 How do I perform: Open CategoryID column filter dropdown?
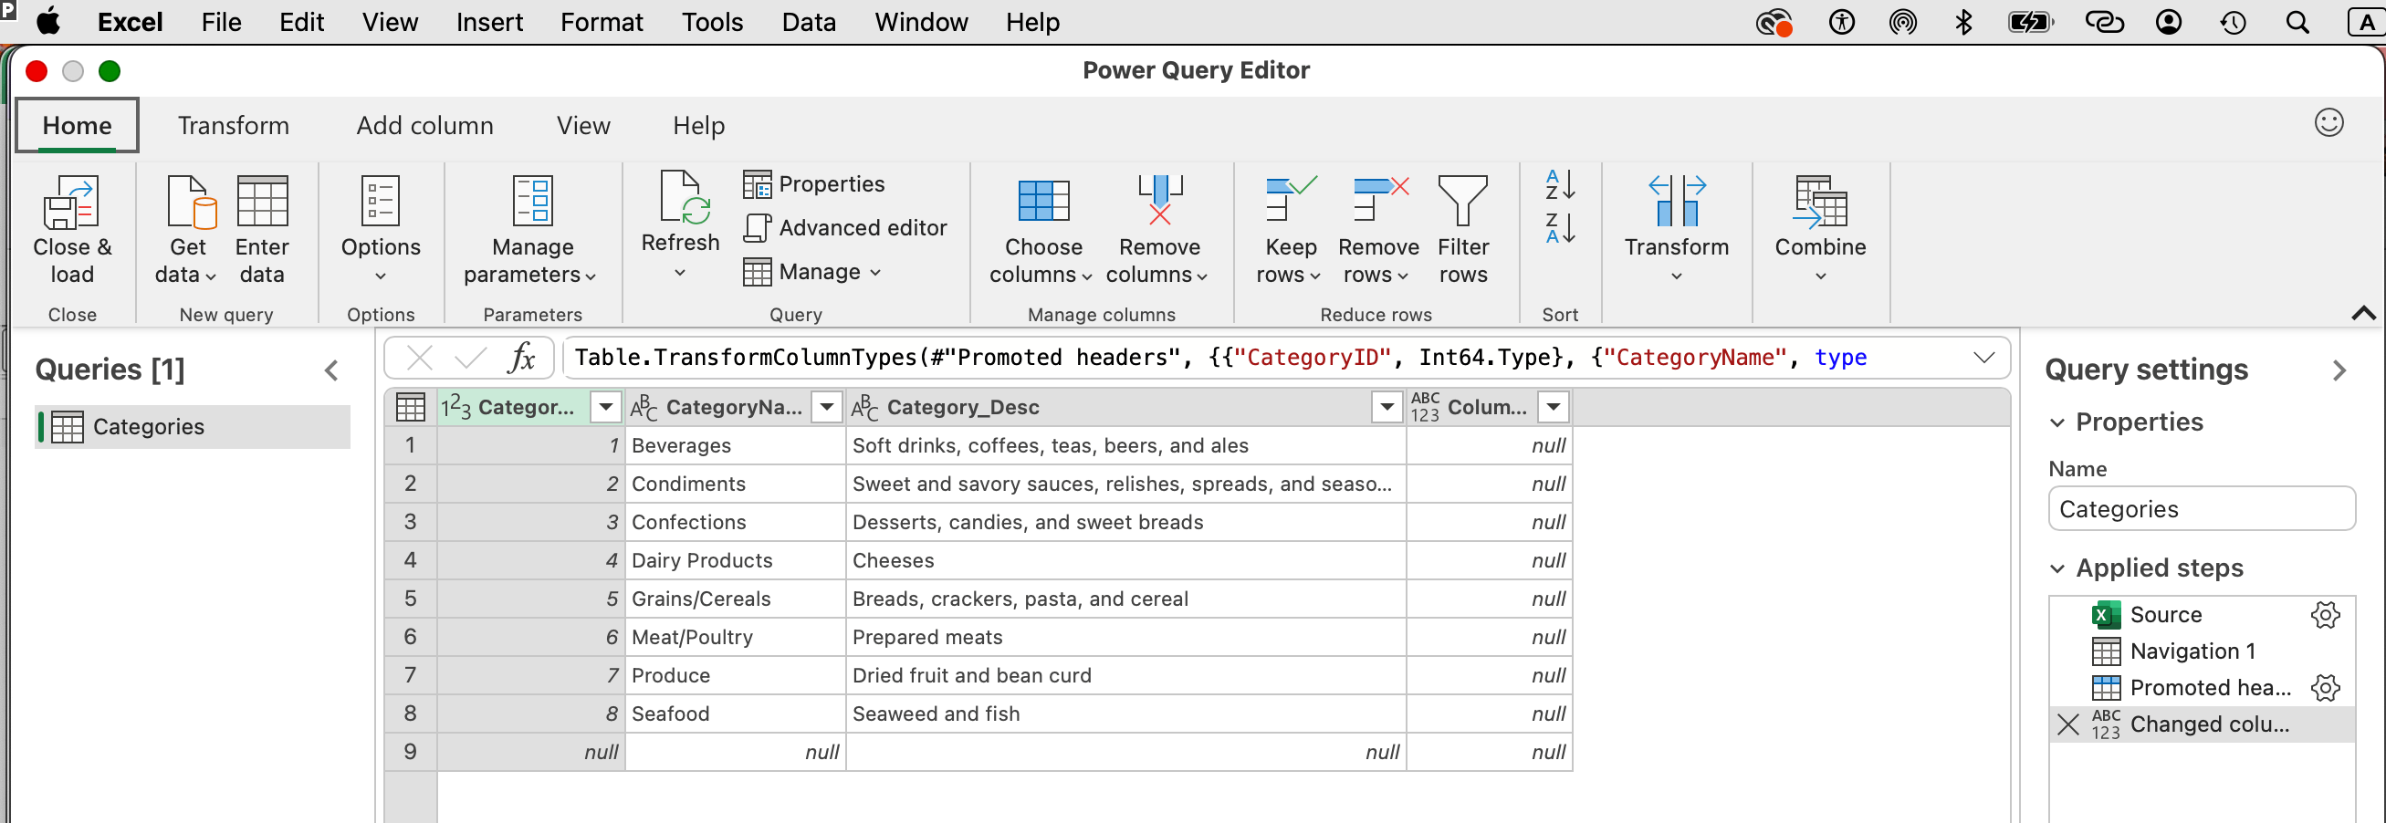(606, 406)
